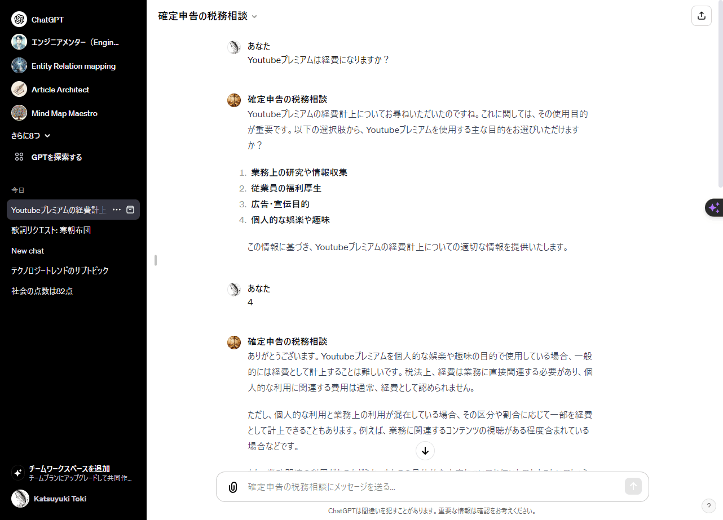
Task: Open options menu for Youtubeプレミアムの経費計上 chat
Action: [117, 210]
